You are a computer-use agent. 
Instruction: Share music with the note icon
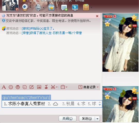click(46, 87)
